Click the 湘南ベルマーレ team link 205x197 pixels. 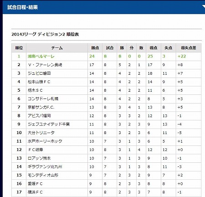point(41,57)
